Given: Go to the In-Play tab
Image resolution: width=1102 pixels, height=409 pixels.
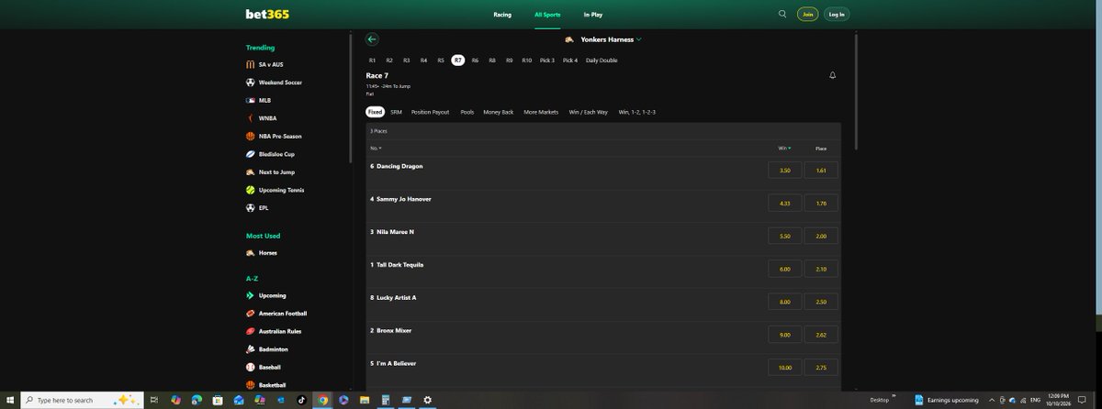Looking at the screenshot, I should point(593,15).
